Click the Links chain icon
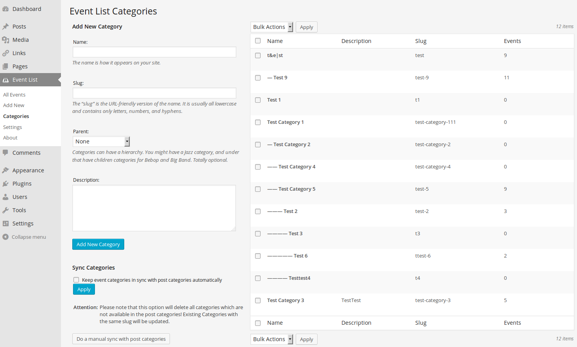Screen dimensions: 577x347 (5, 53)
